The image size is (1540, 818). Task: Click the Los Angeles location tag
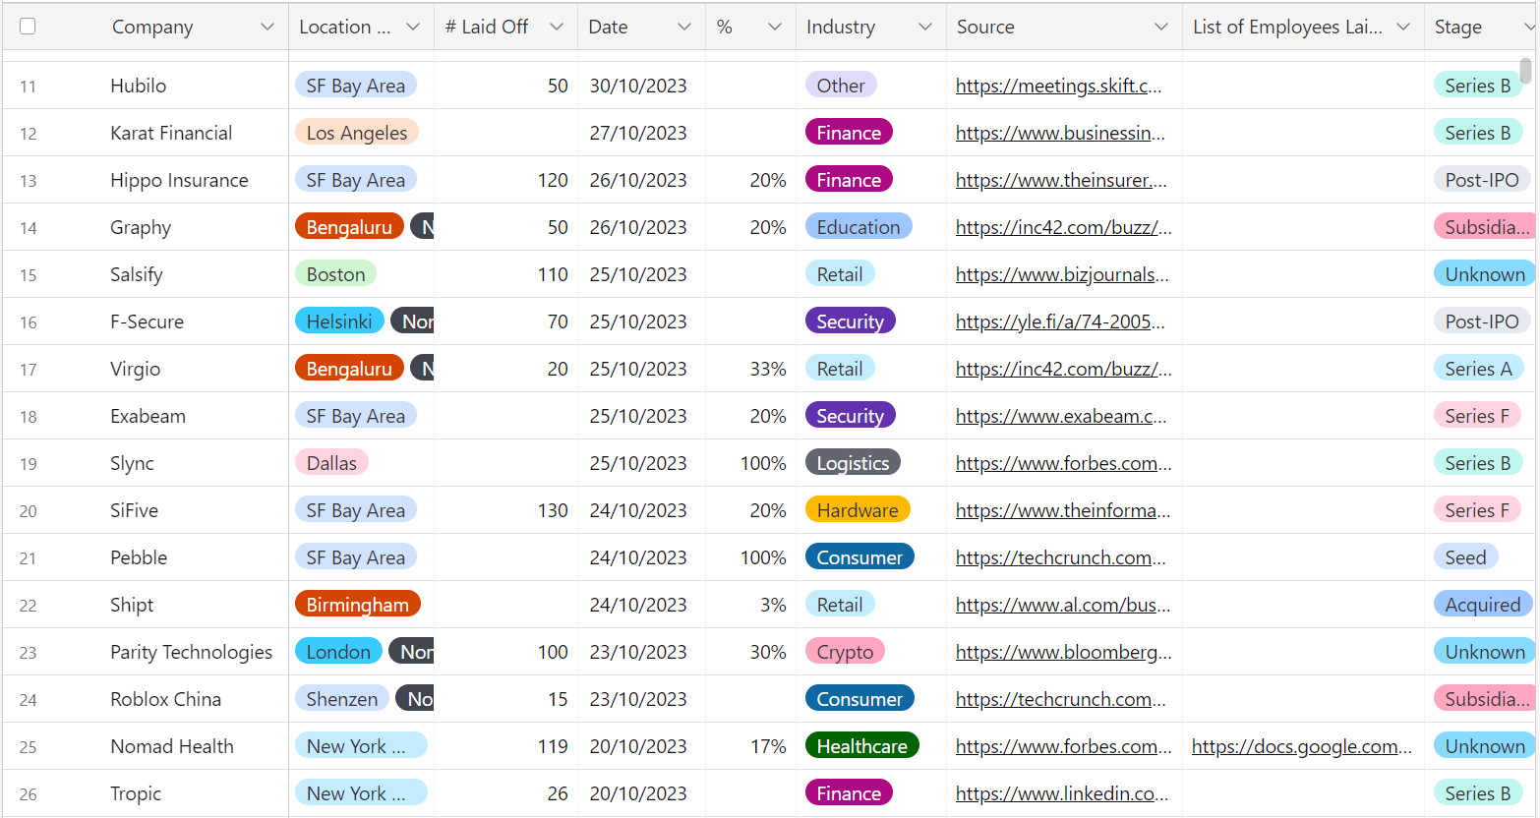[357, 133]
